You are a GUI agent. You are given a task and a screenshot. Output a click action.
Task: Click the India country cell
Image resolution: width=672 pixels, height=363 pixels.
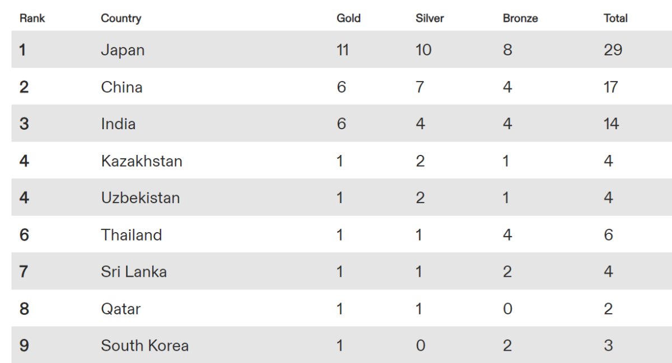coord(118,124)
